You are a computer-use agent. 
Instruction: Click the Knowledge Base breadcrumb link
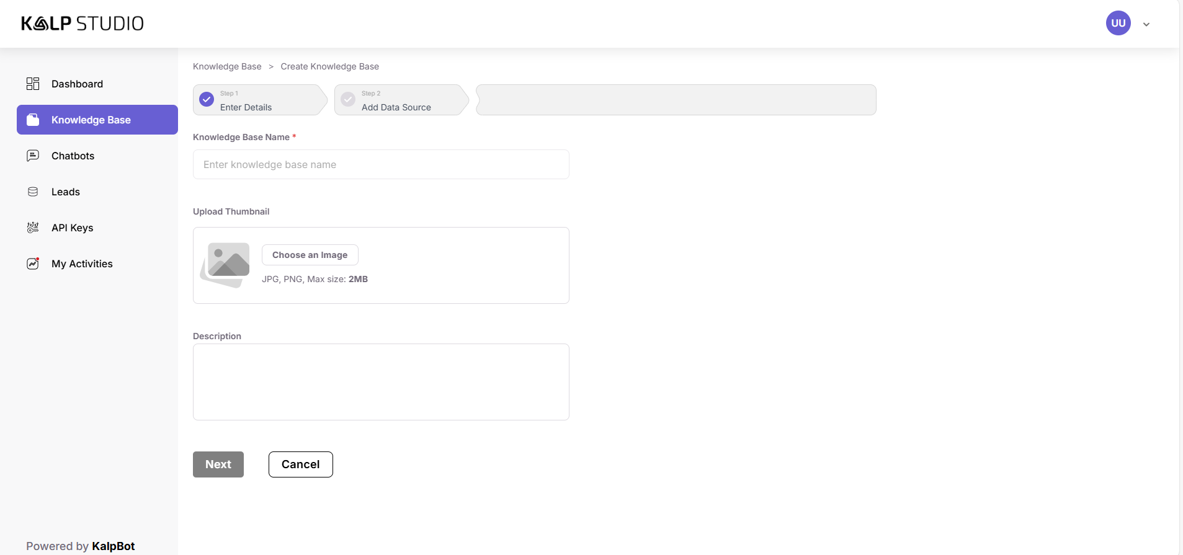point(227,66)
